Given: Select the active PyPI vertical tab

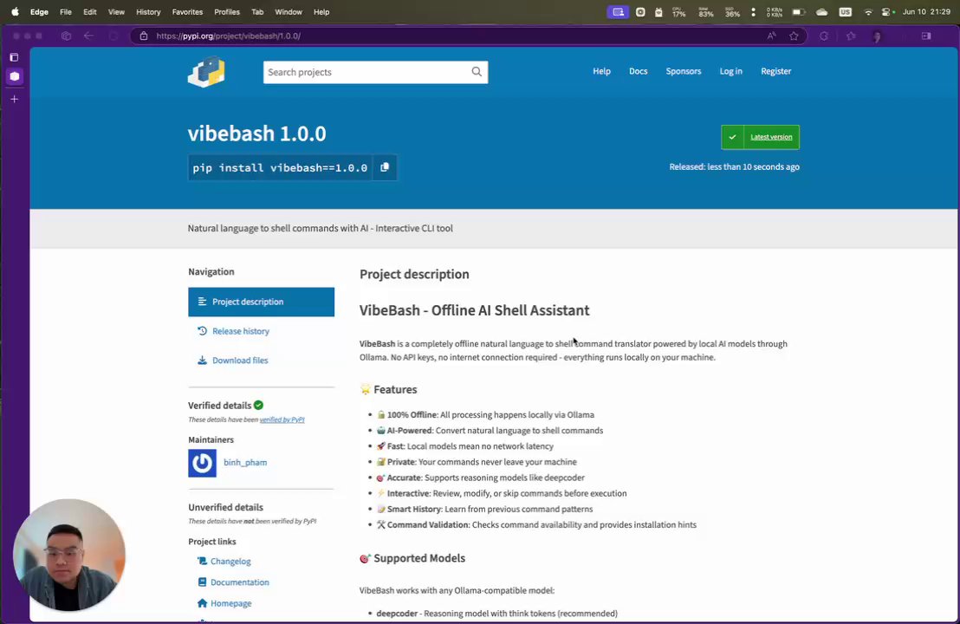Looking at the screenshot, I should click(x=15, y=76).
